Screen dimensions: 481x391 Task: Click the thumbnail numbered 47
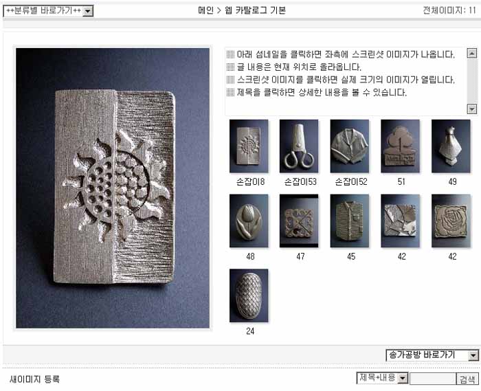tap(299, 221)
